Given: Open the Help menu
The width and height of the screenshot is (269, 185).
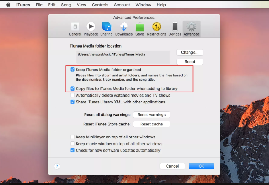Looking at the screenshot, I should point(161,5).
